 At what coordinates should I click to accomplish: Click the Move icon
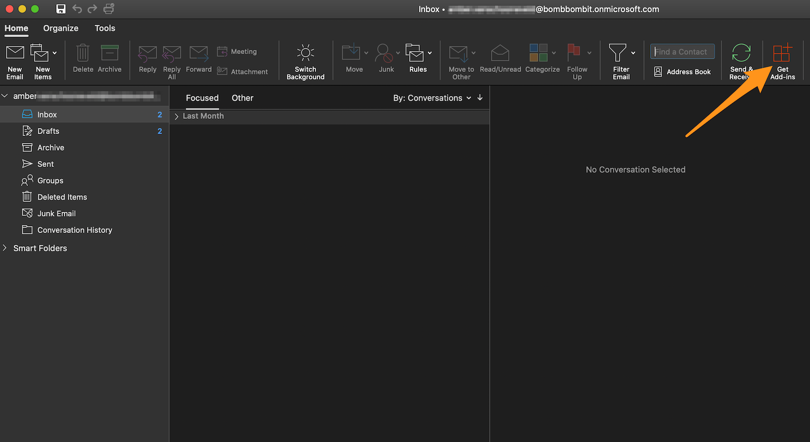(351, 52)
